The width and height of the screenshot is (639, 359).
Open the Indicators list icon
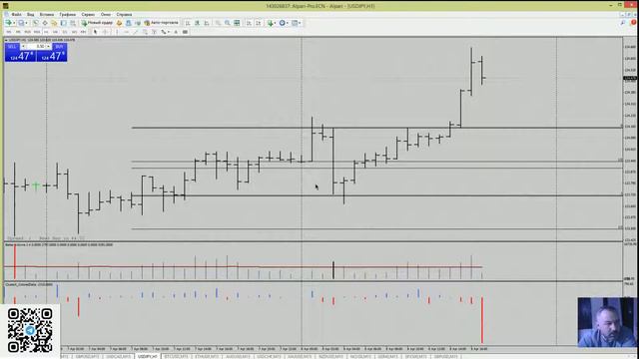(270, 23)
